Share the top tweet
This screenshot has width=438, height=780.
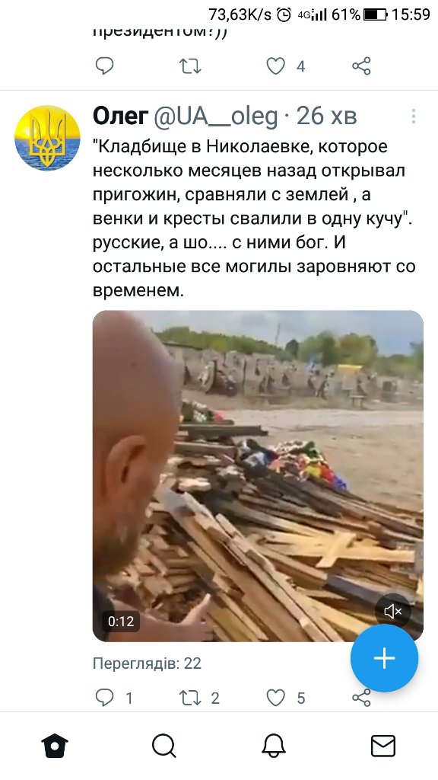pos(361,66)
